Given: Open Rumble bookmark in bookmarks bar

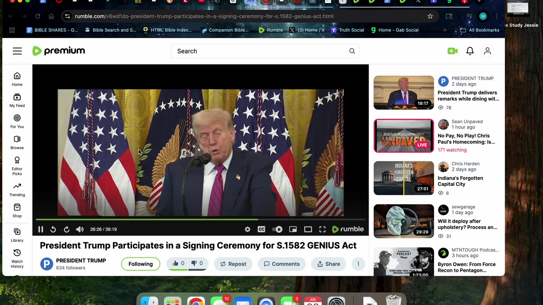Looking at the screenshot, I should tap(271, 30).
